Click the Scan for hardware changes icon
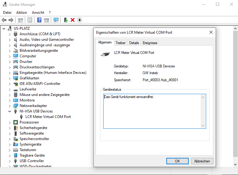The height and width of the screenshot is (175, 238). [56, 20]
